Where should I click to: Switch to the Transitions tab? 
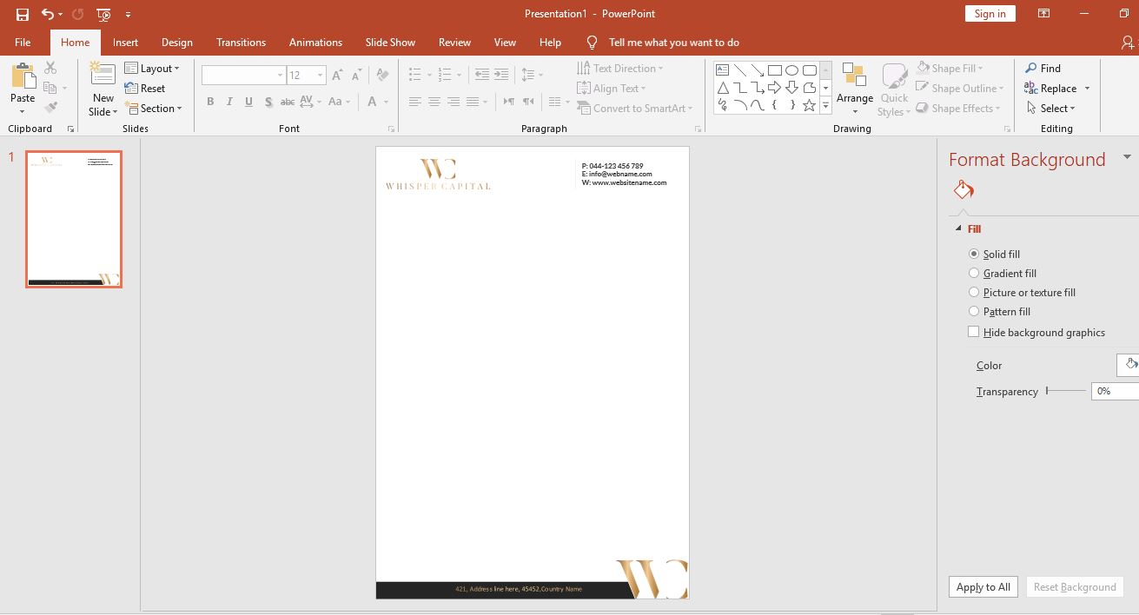(241, 43)
